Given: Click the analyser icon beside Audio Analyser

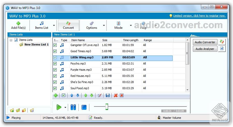Looking at the screenshot, I should [222, 49].
